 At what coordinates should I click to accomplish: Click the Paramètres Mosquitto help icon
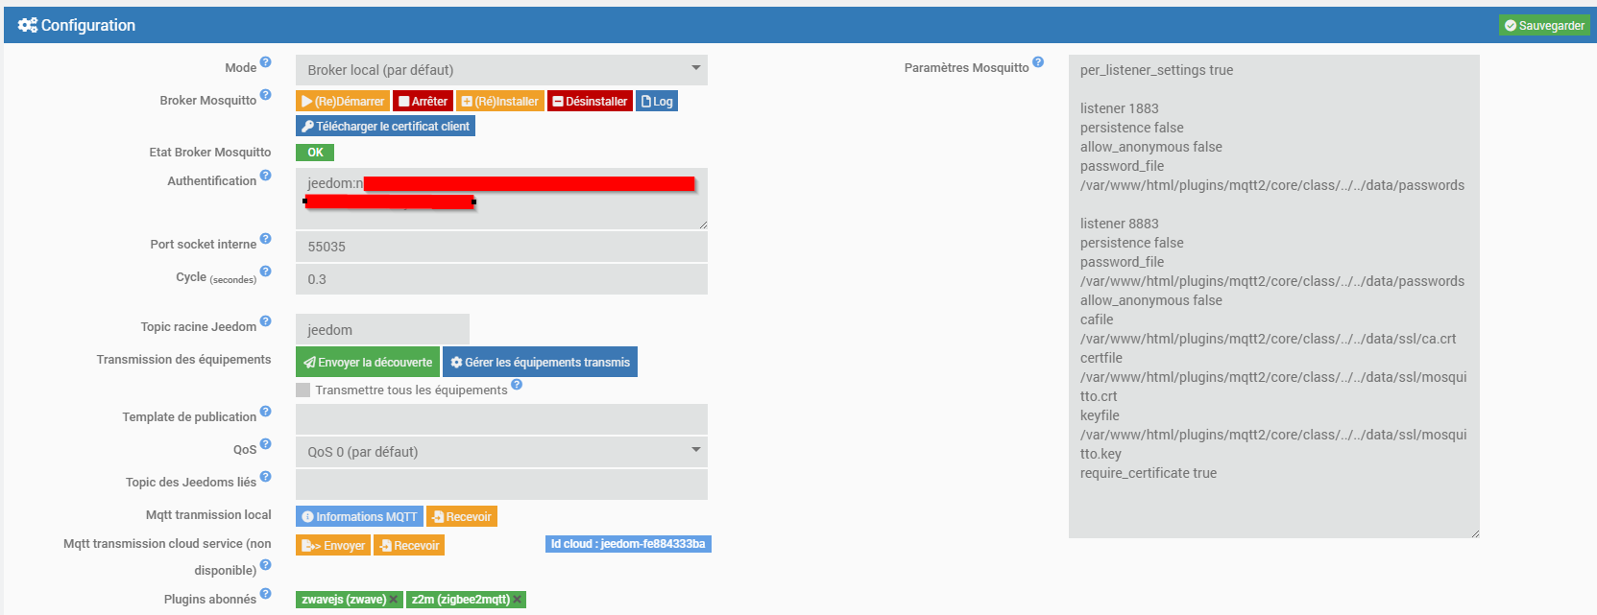[x=1038, y=61]
